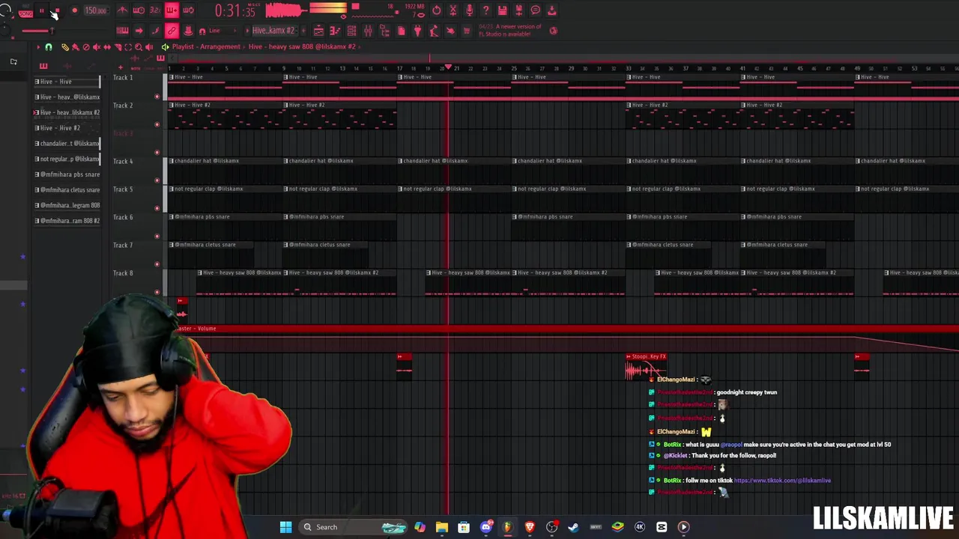Click the stamp tool icon
Image resolution: width=959 pixels, height=539 pixels.
click(x=188, y=31)
